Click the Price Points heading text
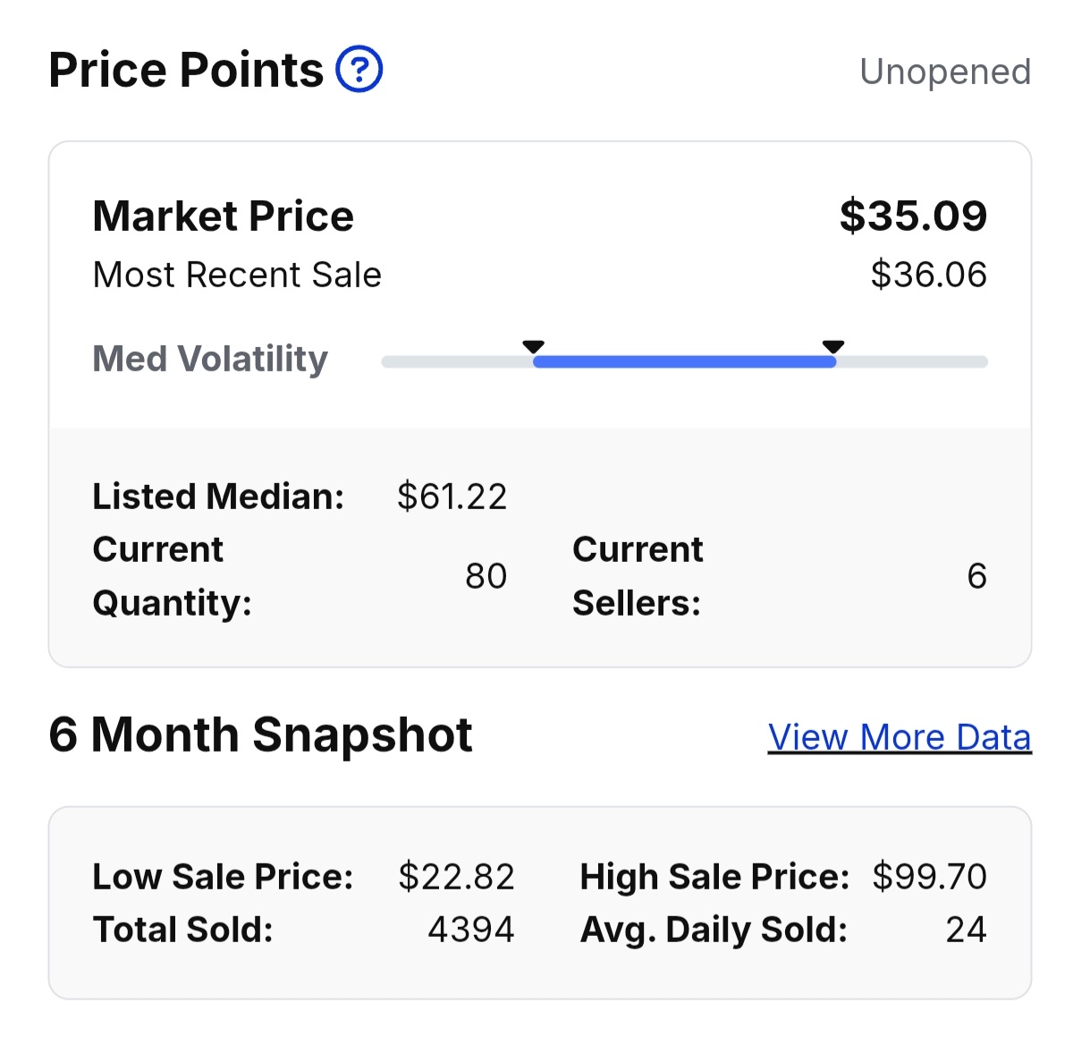 pyautogui.click(x=186, y=70)
